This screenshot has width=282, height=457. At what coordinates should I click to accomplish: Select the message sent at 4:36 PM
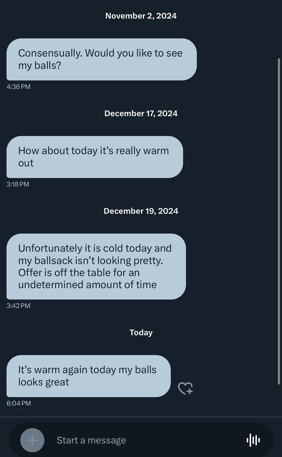pyautogui.click(x=101, y=59)
